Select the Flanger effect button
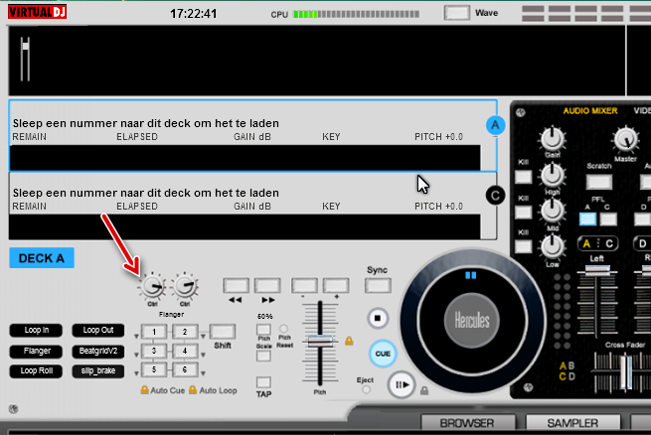The image size is (651, 435). (x=36, y=351)
